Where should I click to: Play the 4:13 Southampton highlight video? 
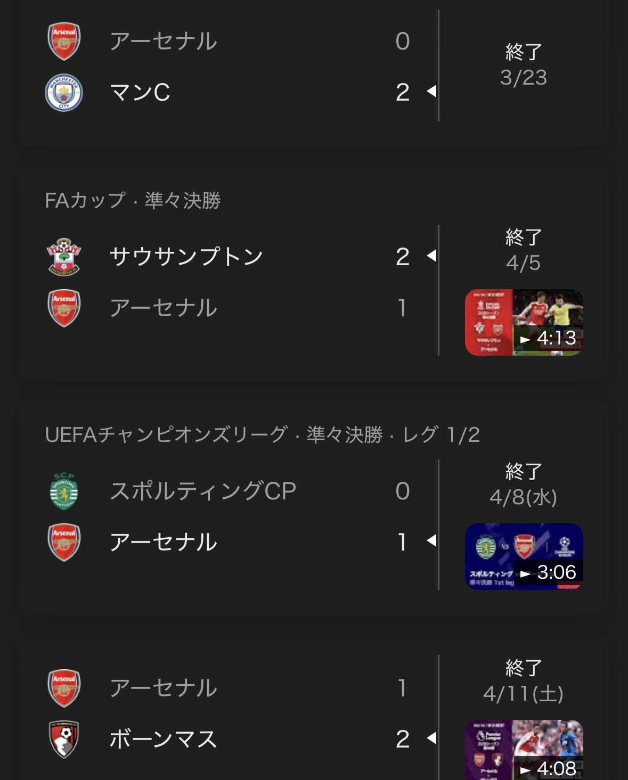pos(524,322)
